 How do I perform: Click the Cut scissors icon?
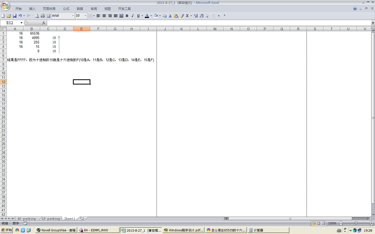(x=170, y=16)
